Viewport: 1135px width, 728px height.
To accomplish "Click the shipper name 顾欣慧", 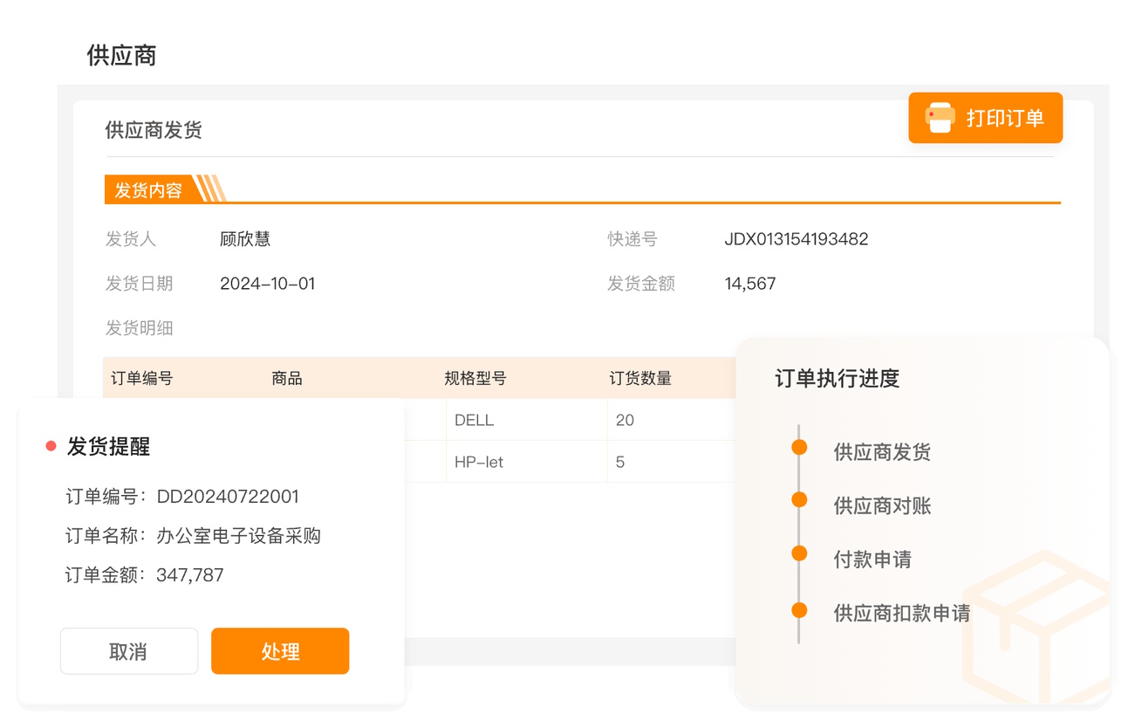I will pos(245,239).
